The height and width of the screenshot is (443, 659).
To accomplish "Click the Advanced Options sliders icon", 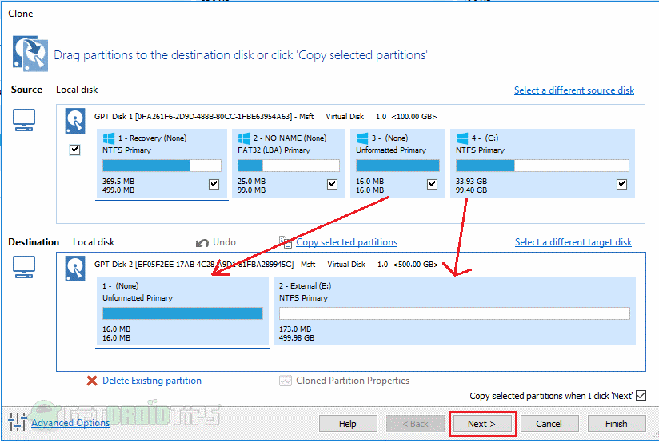I will [x=18, y=422].
